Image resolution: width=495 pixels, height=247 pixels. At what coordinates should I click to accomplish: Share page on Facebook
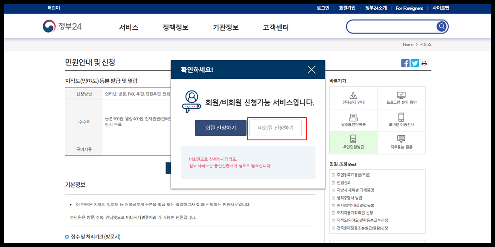[x=405, y=63]
